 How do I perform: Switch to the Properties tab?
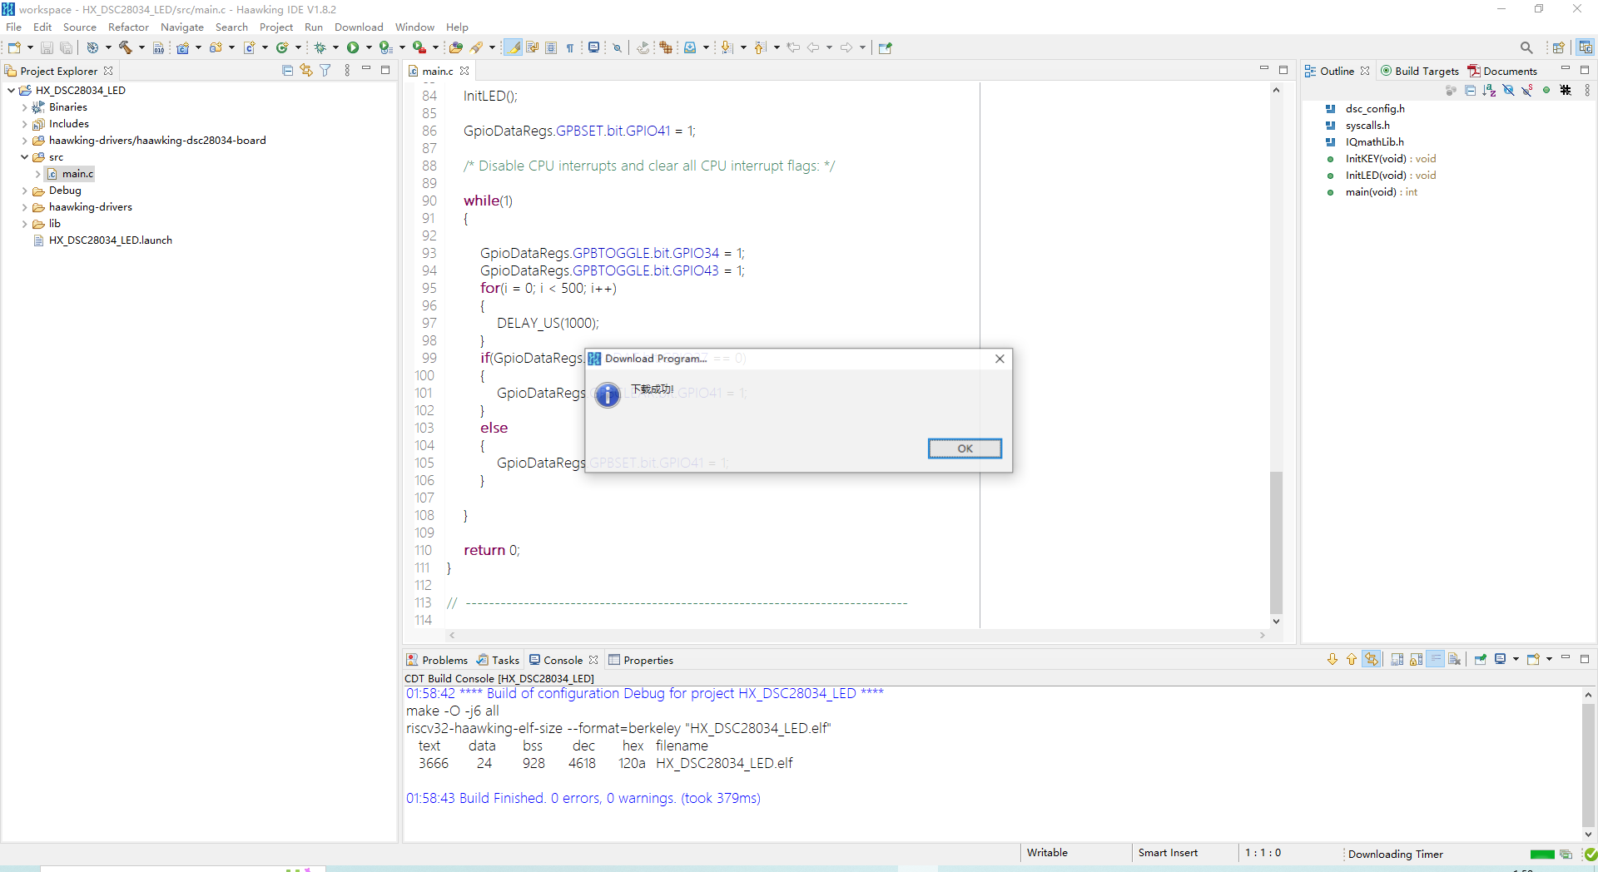coord(641,660)
